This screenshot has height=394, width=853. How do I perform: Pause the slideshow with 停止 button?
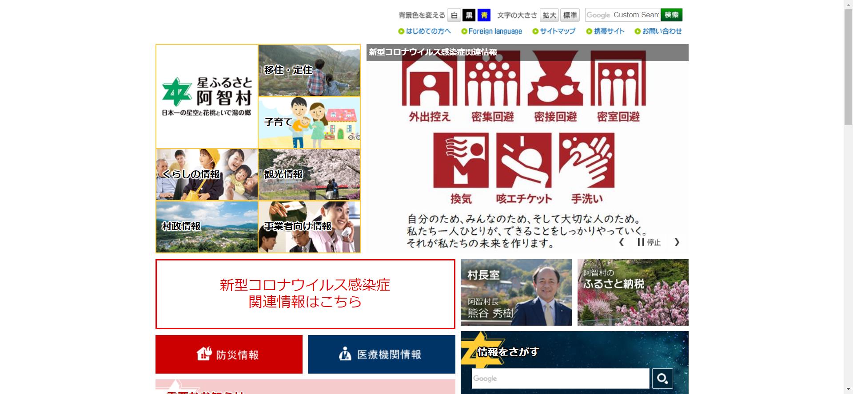pyautogui.click(x=649, y=242)
